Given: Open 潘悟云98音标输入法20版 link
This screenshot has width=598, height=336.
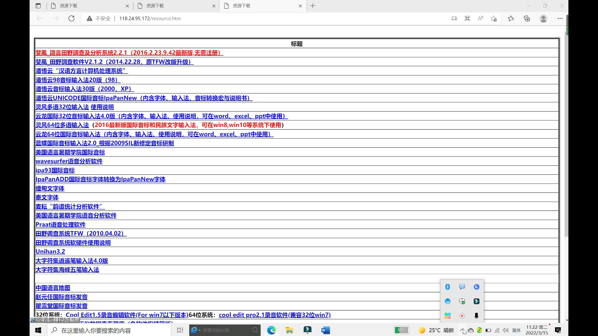Looking at the screenshot, I should coord(78,80).
